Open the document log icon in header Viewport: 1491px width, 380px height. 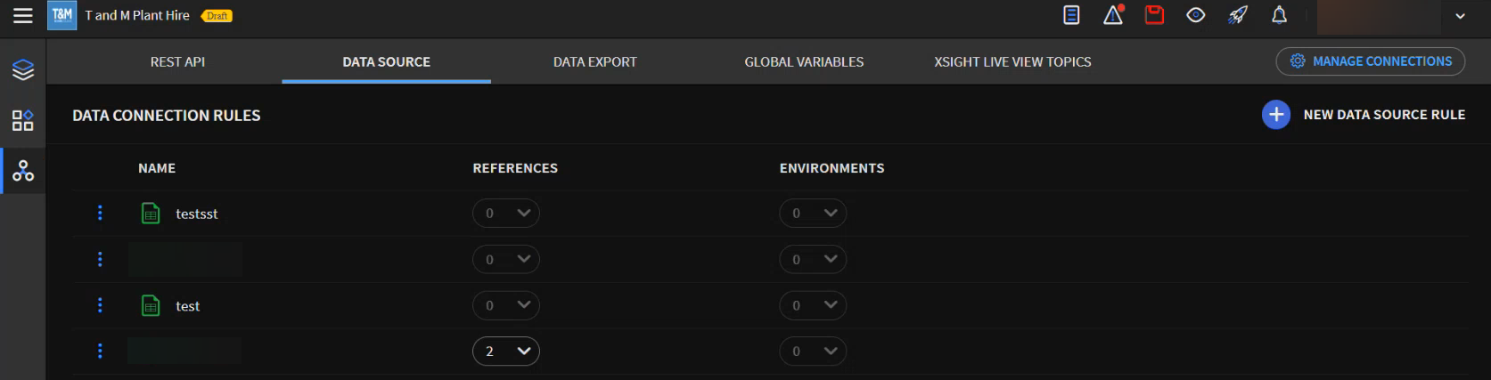point(1071,15)
